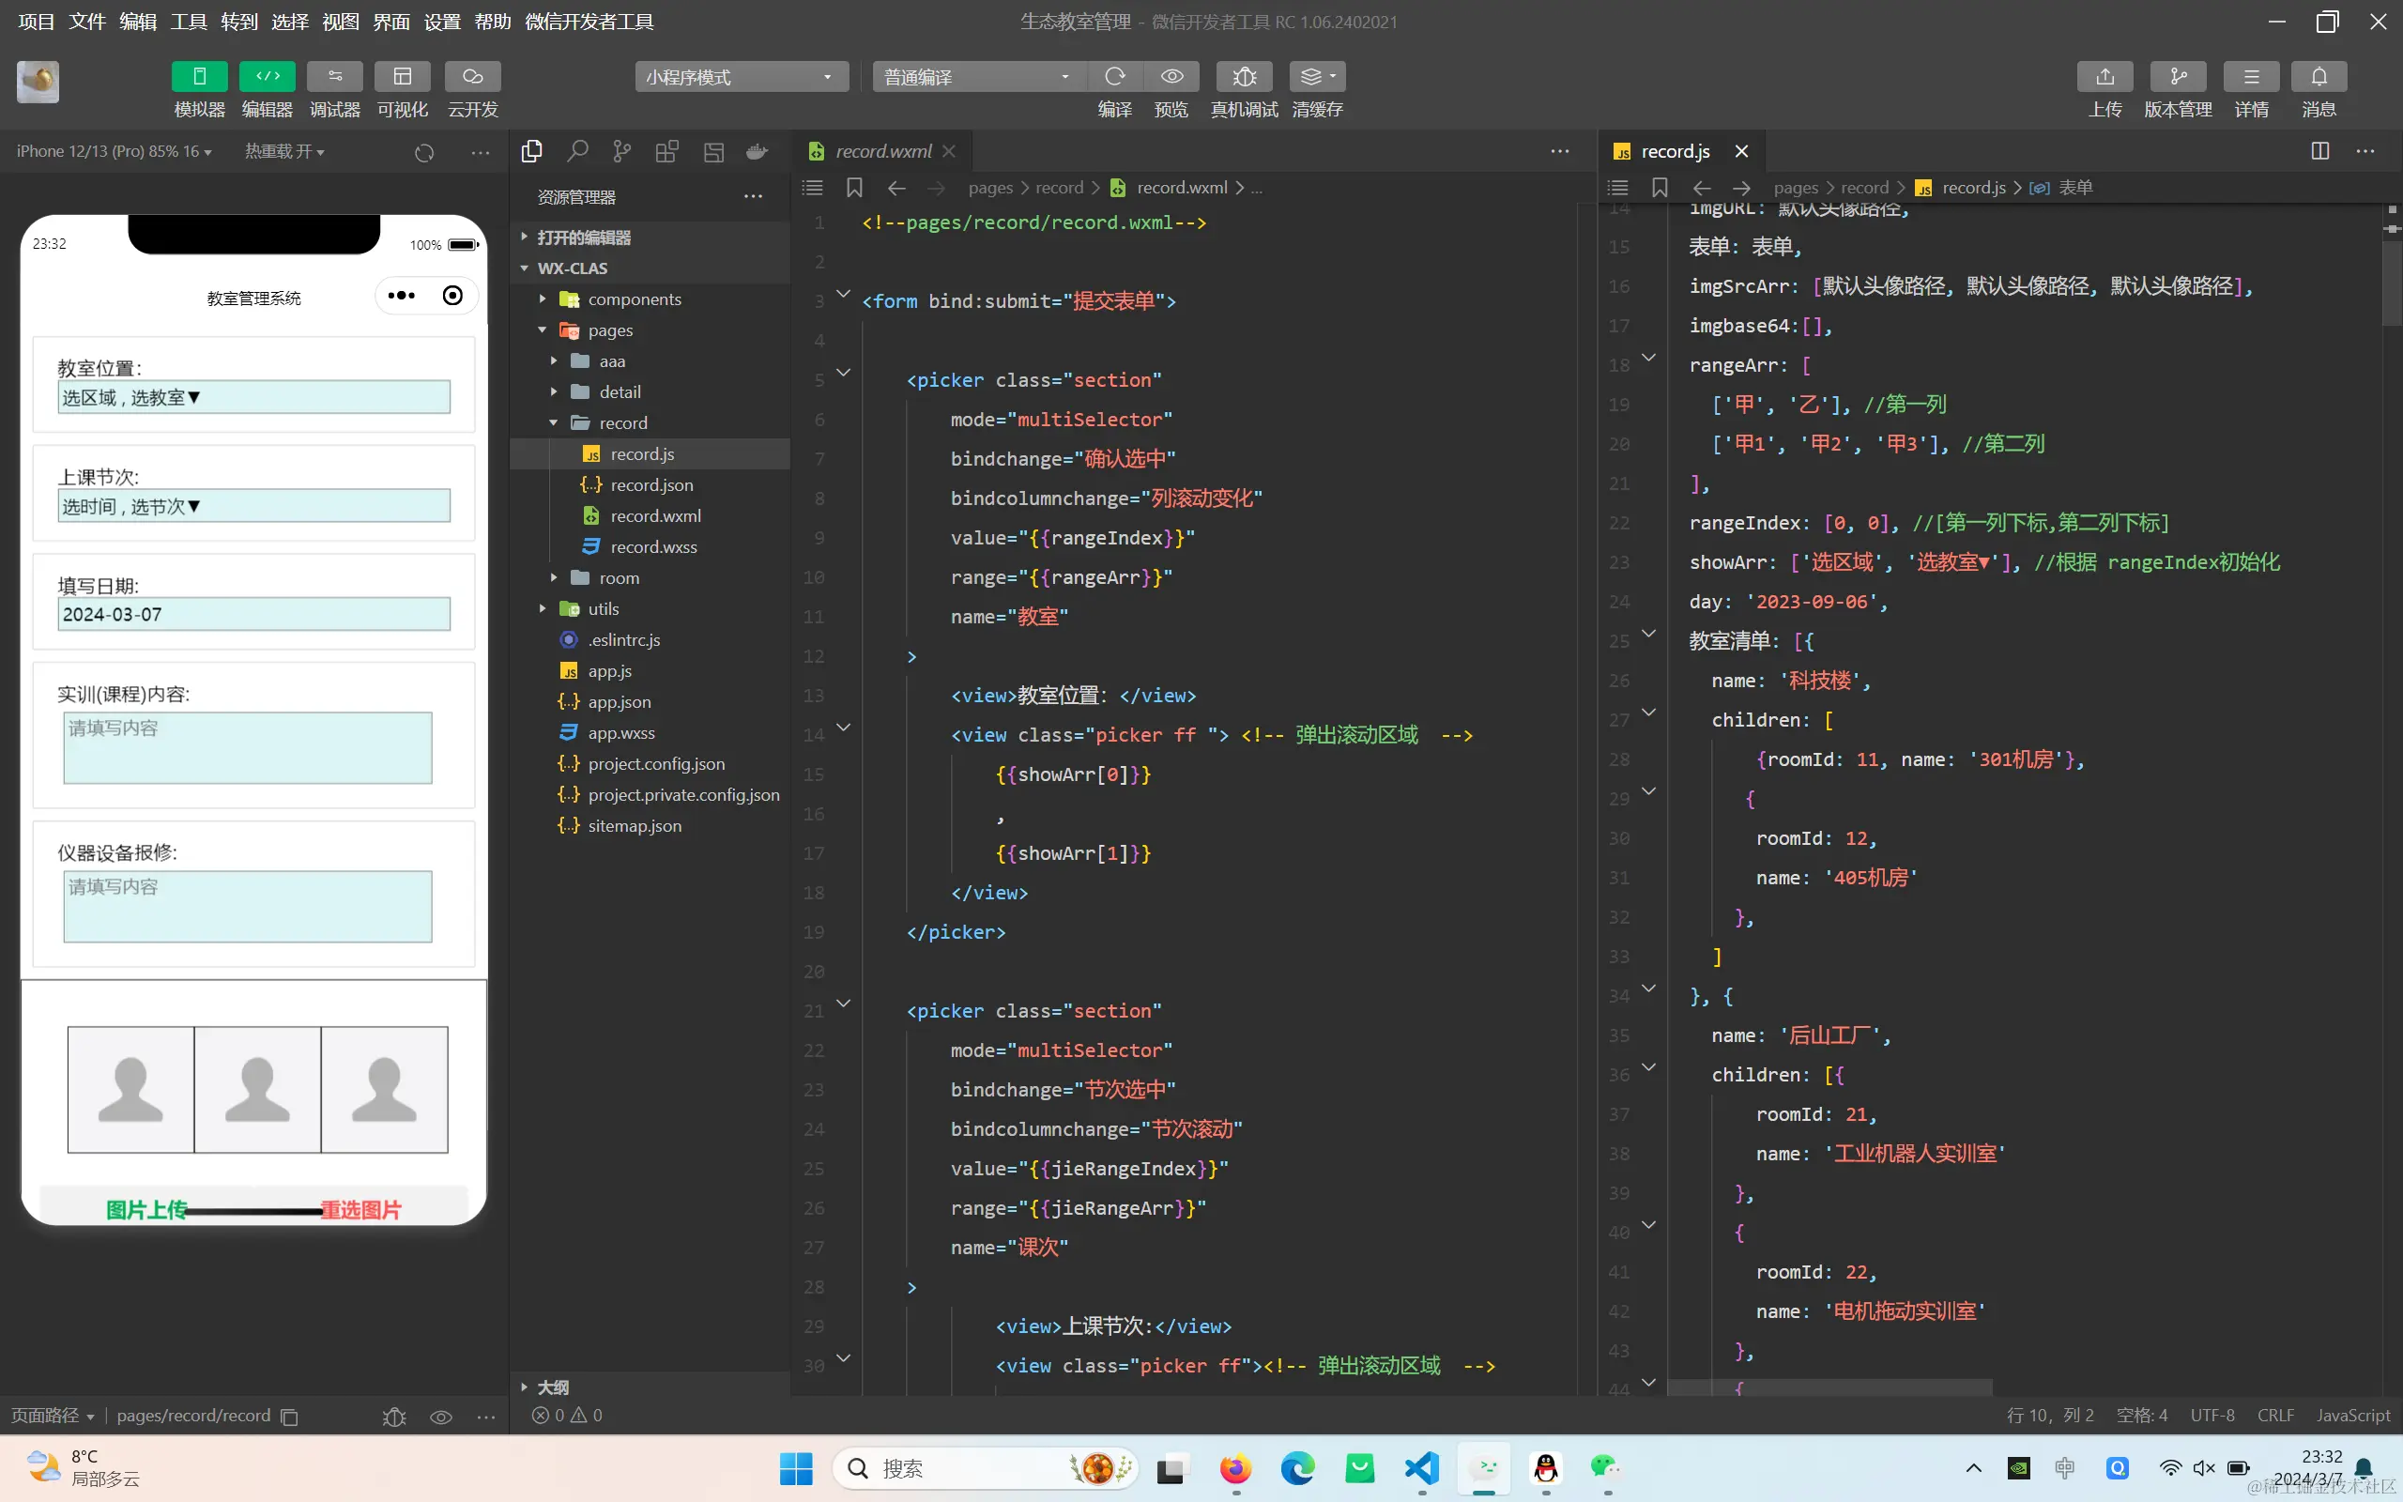
Task: Toggle the Editor (编辑器) panel button
Action: tap(268, 76)
